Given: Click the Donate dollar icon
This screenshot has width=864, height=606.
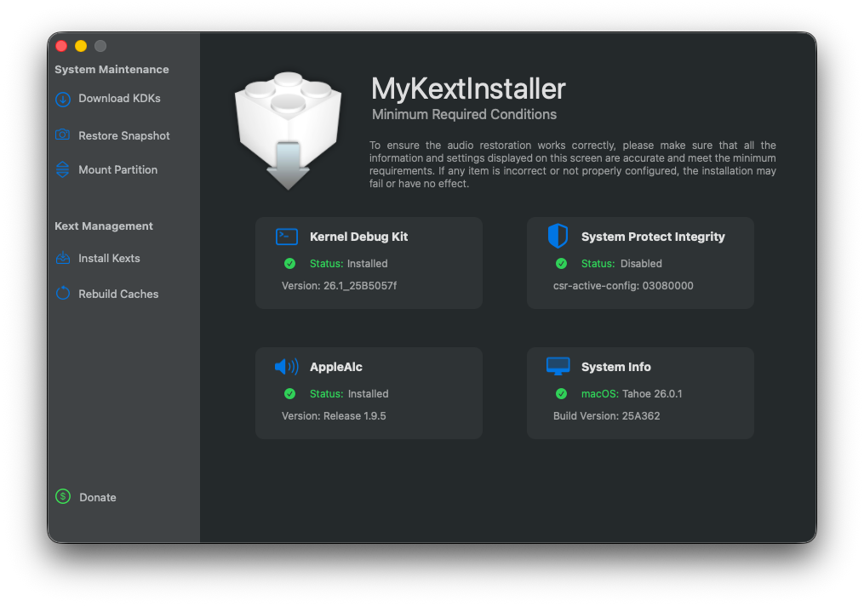Looking at the screenshot, I should pos(63,497).
